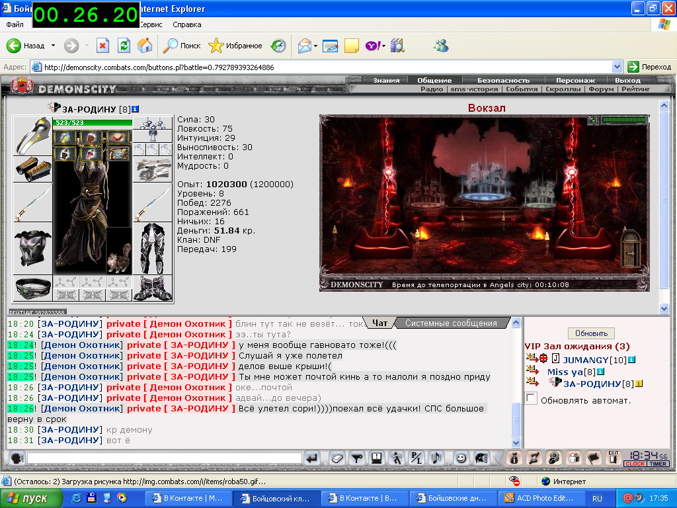Open the Форум link
The width and height of the screenshot is (677, 508).
600,89
